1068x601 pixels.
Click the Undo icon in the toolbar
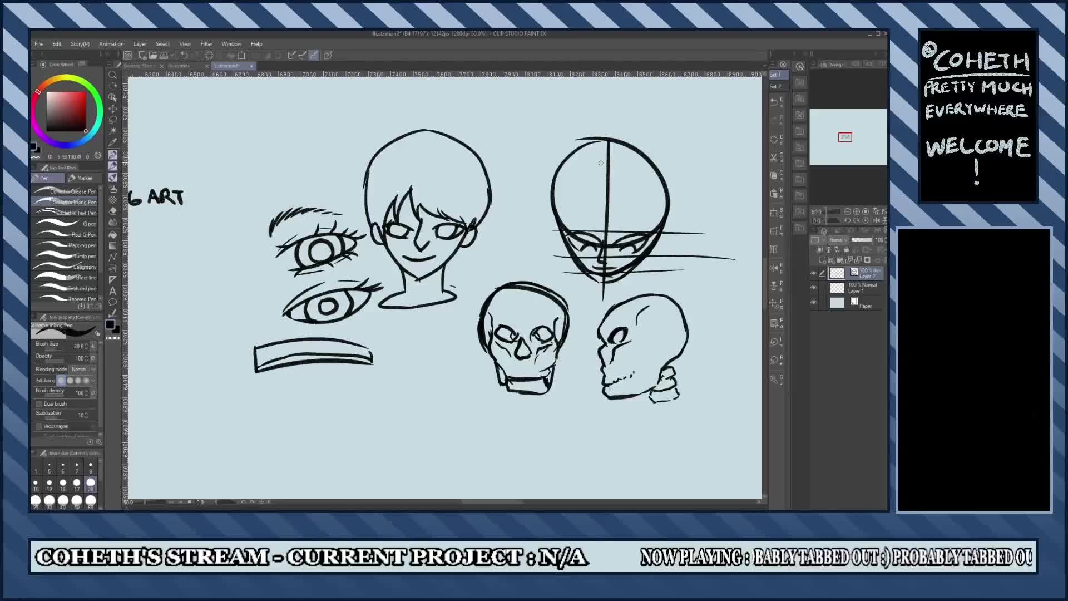click(x=185, y=55)
